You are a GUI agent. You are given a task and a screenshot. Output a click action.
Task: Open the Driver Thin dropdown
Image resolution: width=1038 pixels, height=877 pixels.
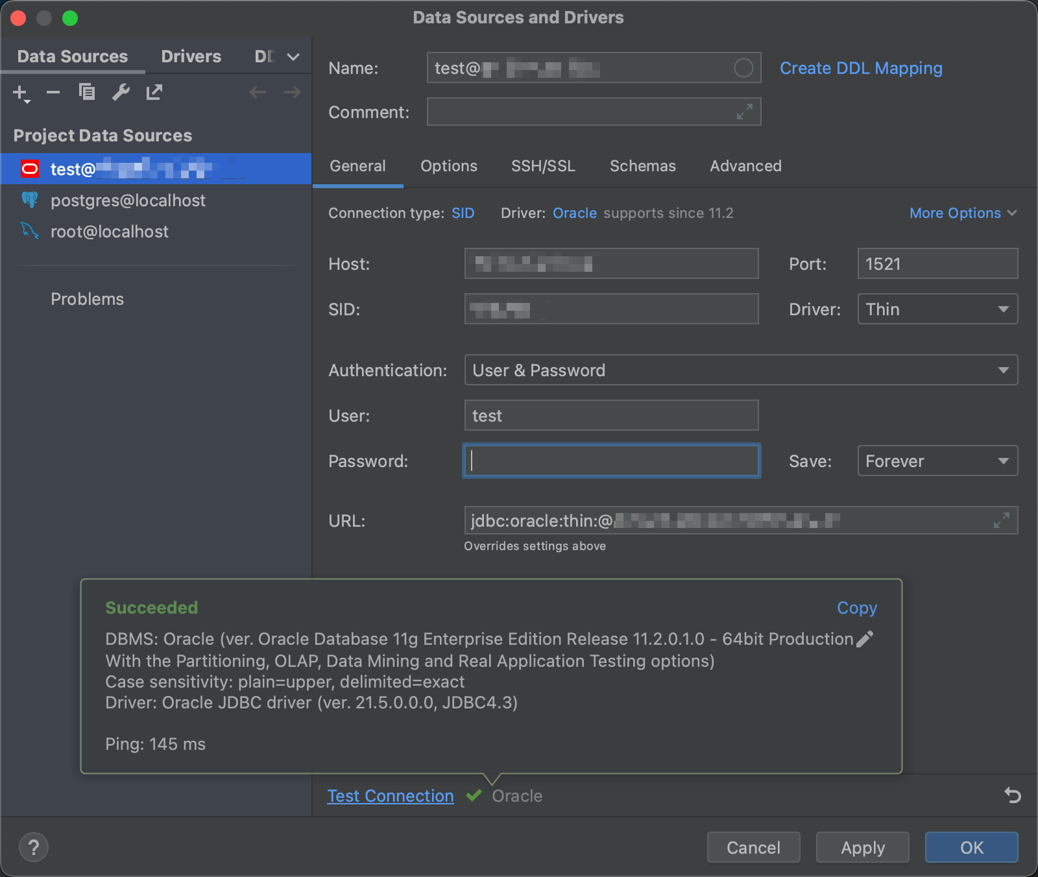coord(937,309)
